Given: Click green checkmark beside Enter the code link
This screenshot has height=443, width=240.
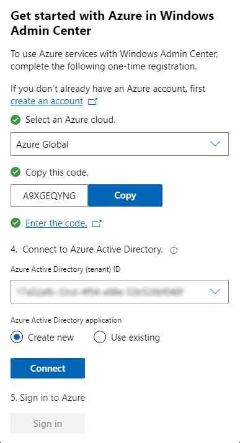Looking at the screenshot, I should (x=16, y=223).
